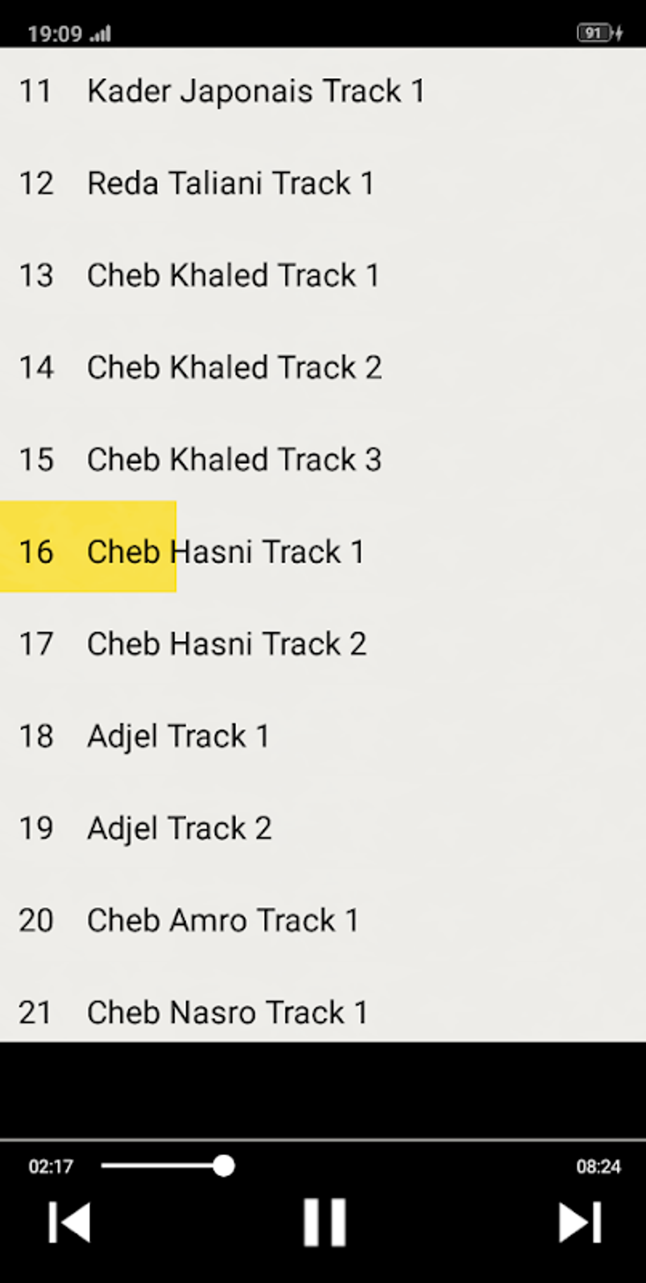The image size is (646, 1283).
Task: Skip to the next track
Action: [x=579, y=1222]
